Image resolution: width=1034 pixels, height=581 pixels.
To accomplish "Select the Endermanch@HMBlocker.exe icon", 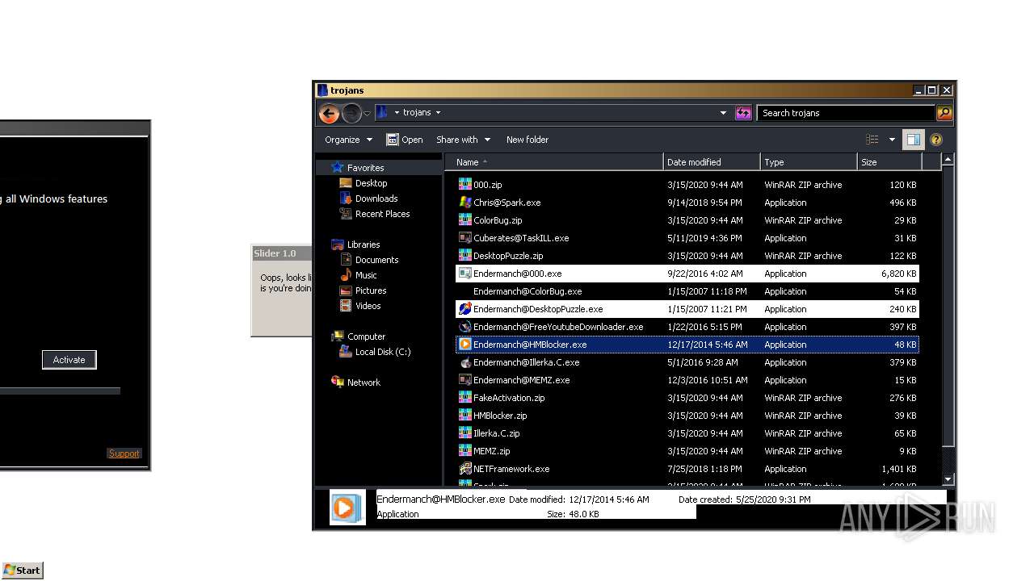I will (464, 345).
